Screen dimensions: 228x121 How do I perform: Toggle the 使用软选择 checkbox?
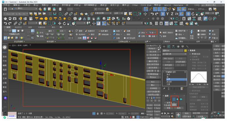pyautogui.click(x=190, y=54)
